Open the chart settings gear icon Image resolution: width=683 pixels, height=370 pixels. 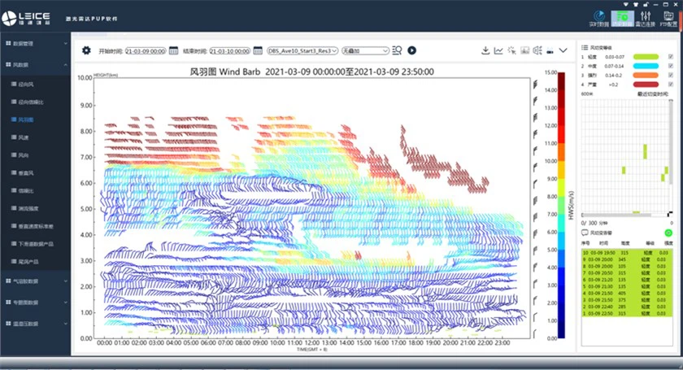coord(87,50)
